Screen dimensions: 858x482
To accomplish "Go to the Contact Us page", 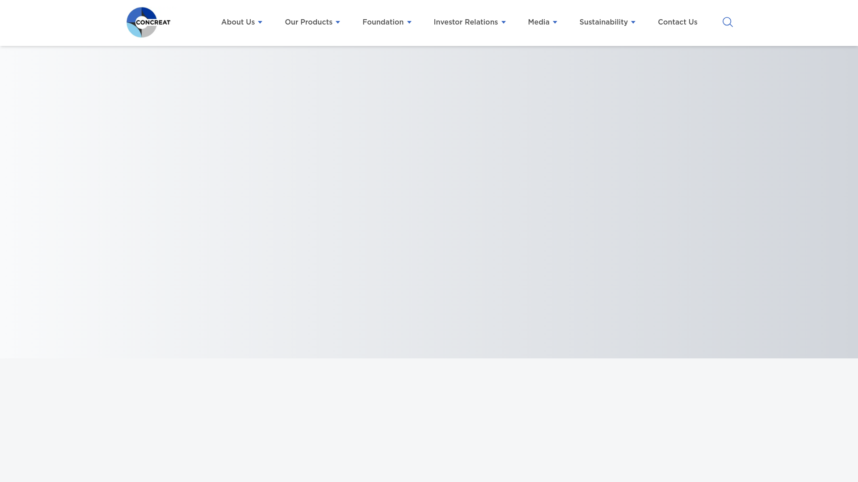I will tap(677, 22).
